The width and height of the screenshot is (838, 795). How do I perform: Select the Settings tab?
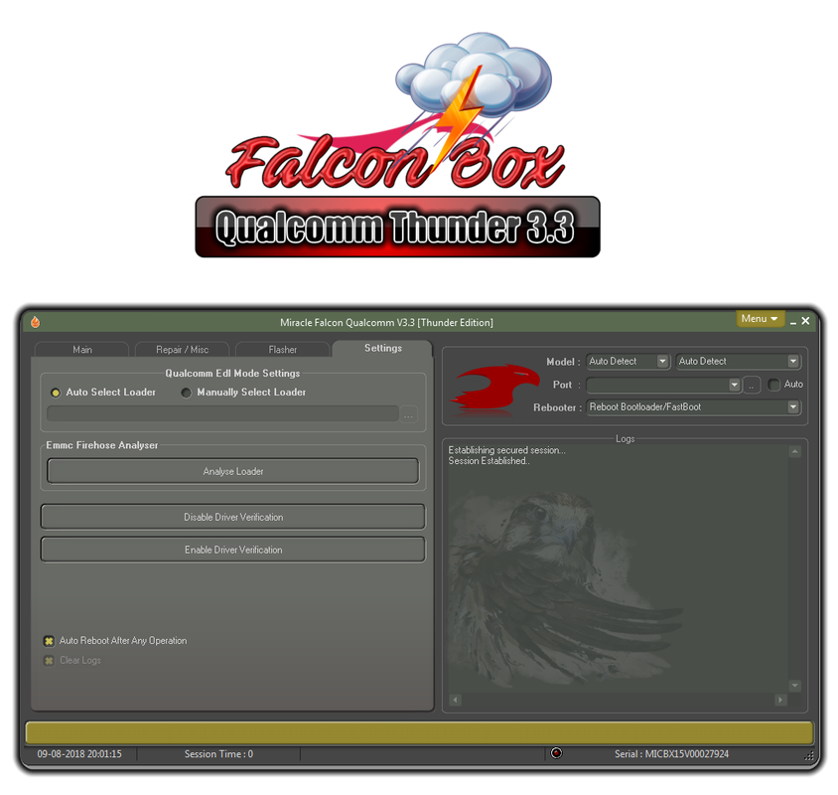click(382, 348)
